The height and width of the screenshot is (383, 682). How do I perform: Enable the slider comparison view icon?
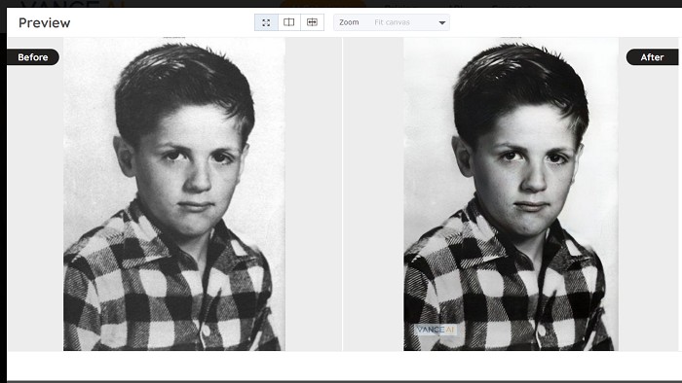click(313, 22)
